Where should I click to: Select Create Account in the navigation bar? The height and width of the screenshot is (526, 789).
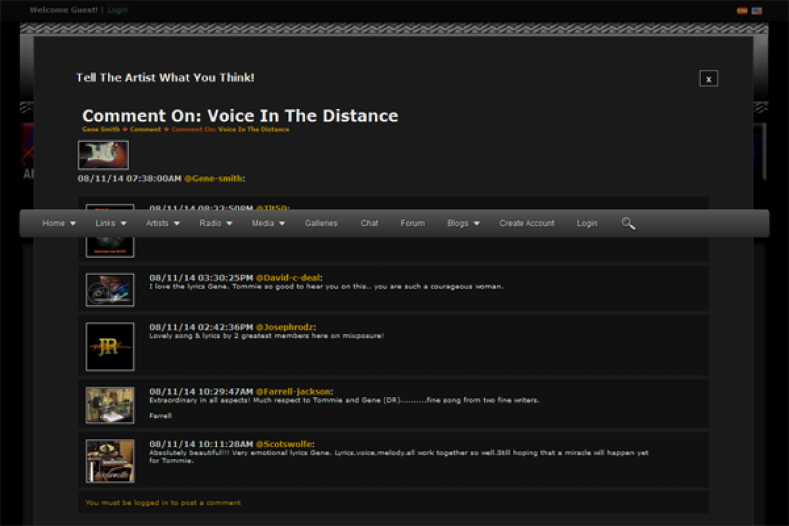tap(527, 223)
